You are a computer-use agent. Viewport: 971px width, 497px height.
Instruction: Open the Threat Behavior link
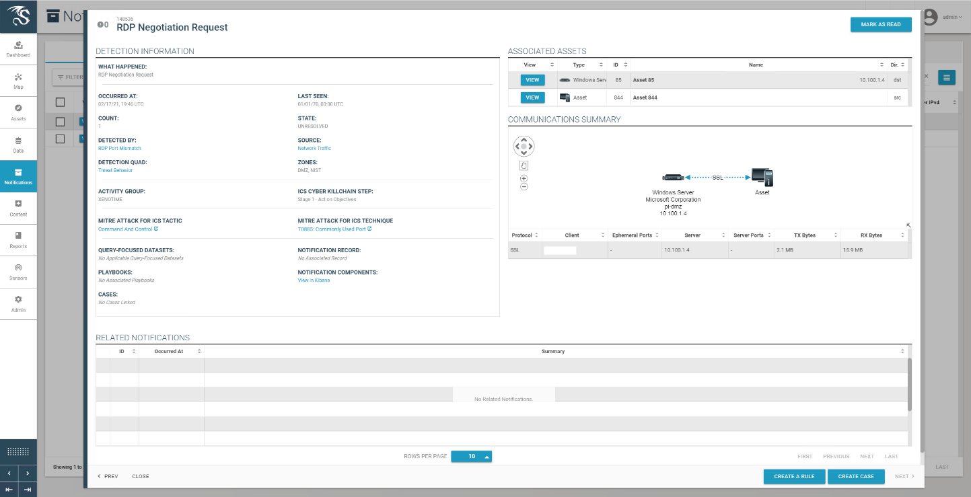[116, 170]
